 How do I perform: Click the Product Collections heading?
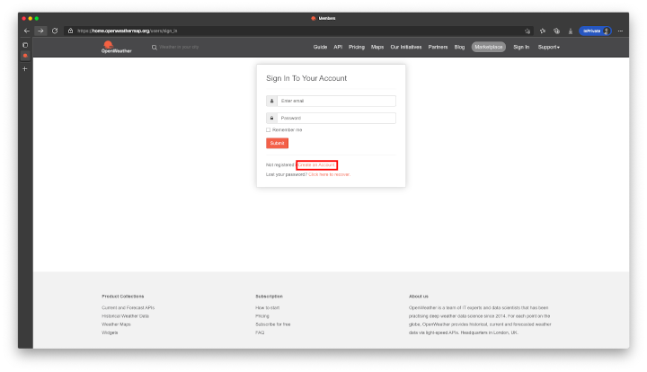(x=122, y=297)
